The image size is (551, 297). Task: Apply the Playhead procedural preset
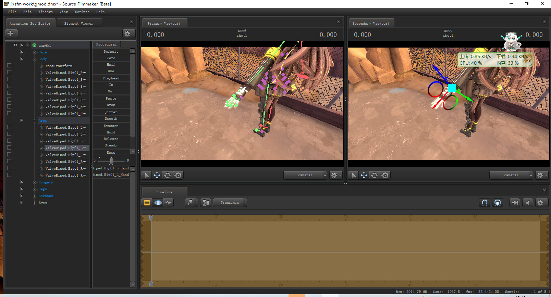tap(111, 78)
